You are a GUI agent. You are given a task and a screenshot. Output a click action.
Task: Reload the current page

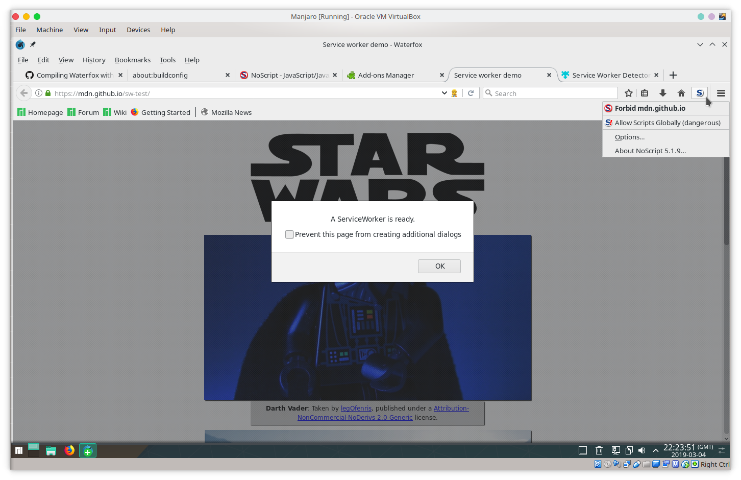pos(471,93)
